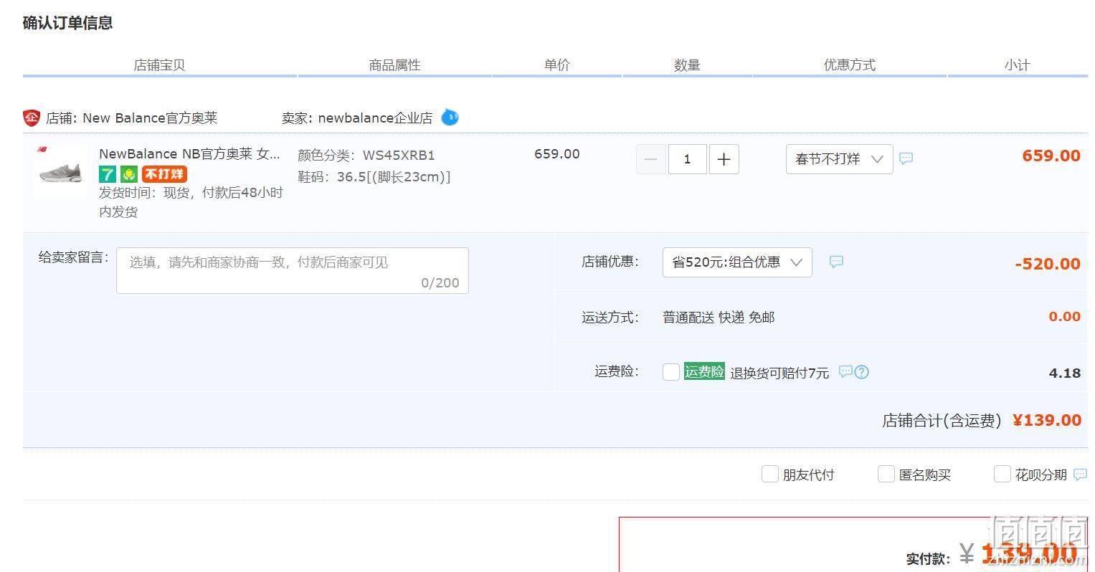Open the 运费险 help question mark
1095x572 pixels.
coord(862,372)
